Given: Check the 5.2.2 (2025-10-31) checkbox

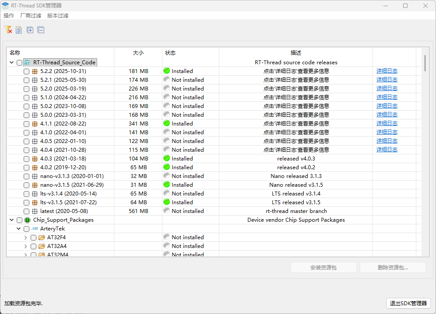Looking at the screenshot, I should 26,71.
